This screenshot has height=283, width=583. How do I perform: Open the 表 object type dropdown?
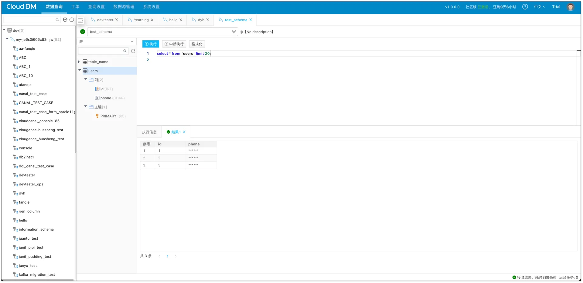tap(106, 42)
